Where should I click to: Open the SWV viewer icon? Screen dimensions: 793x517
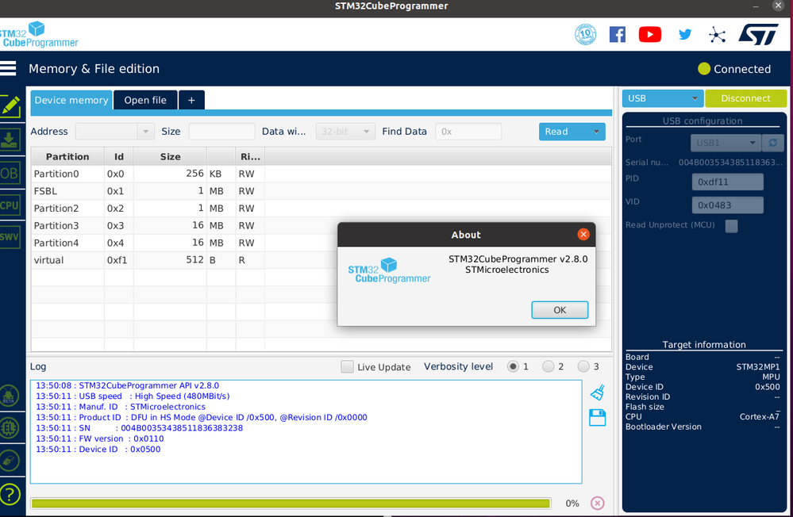[x=10, y=236]
